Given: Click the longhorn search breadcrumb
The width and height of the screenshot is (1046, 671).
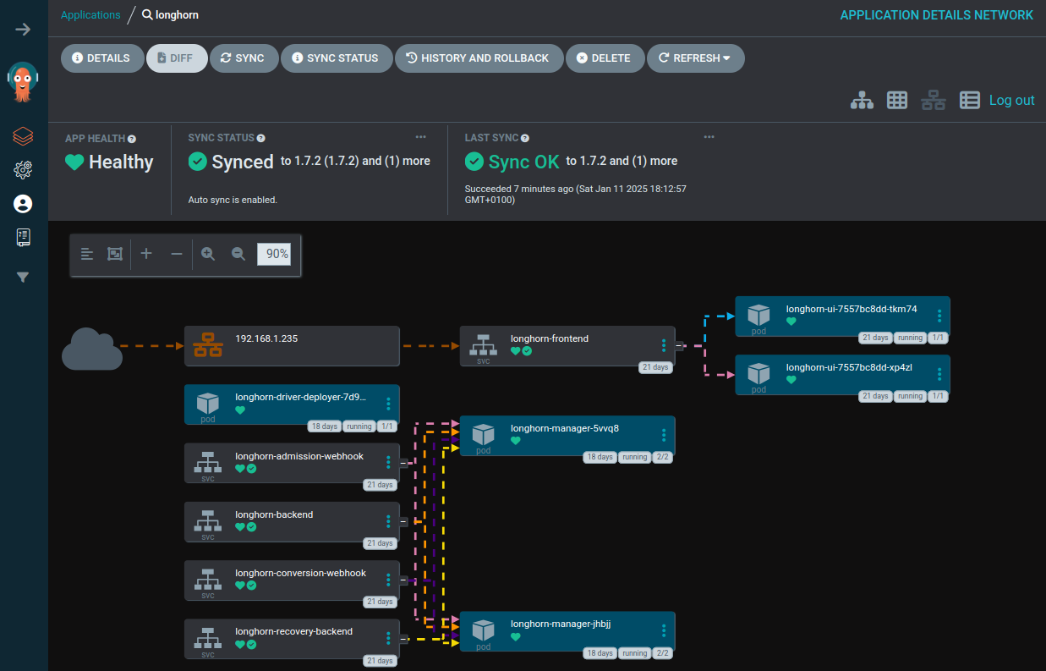Looking at the screenshot, I should (x=171, y=14).
